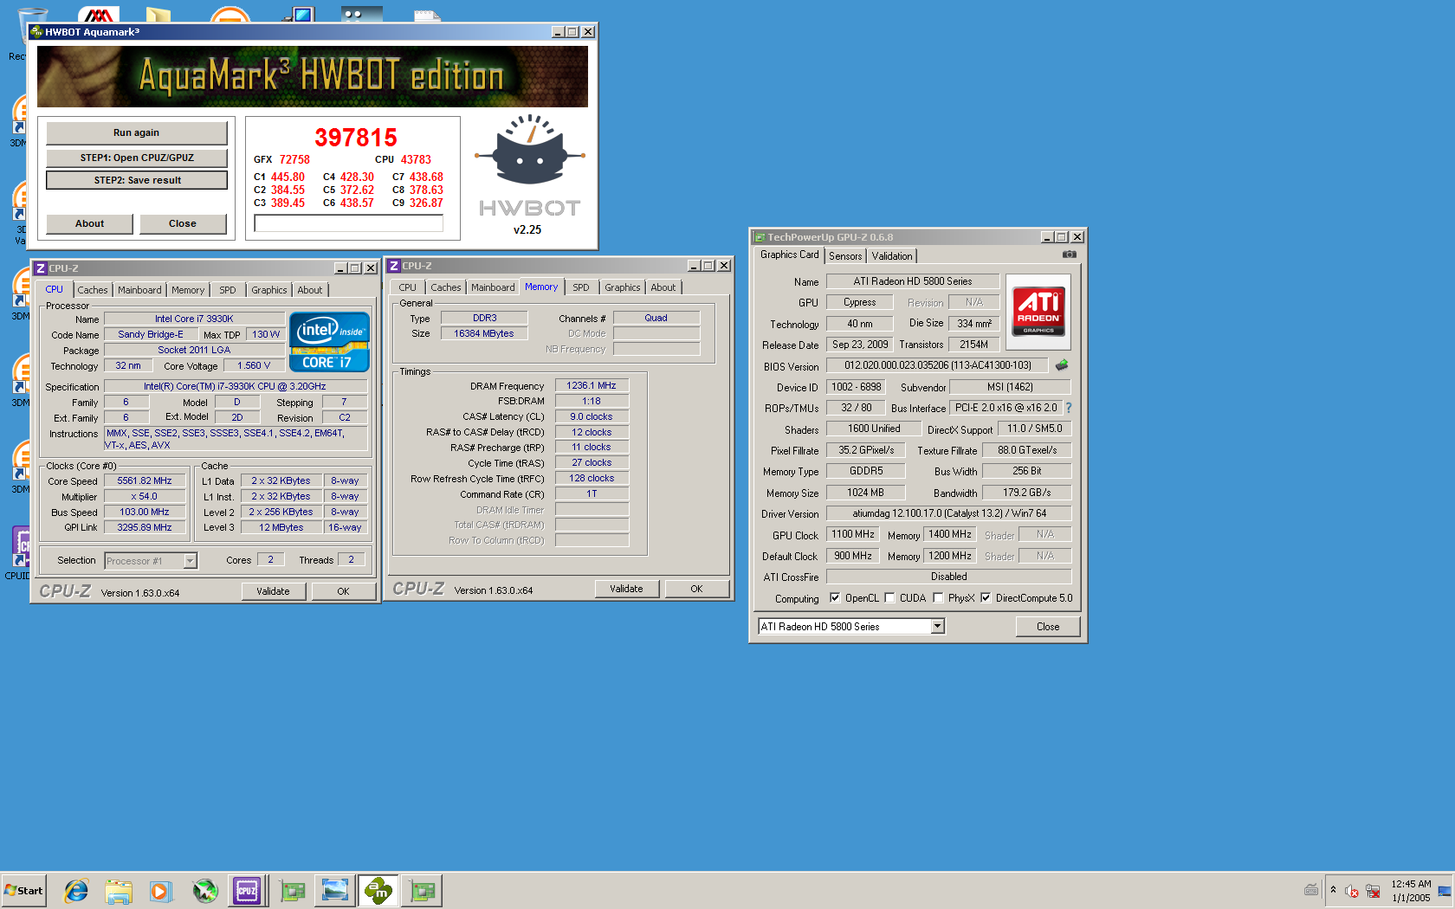Viewport: 1455px width, 909px height.
Task: Open Windows Explorer folder icon in taskbar
Action: (x=119, y=890)
